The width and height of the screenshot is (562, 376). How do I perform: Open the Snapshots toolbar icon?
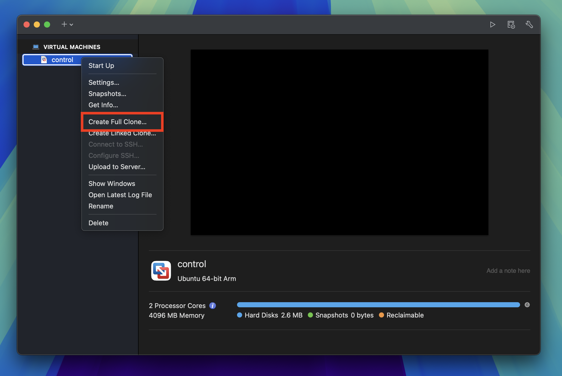pos(511,25)
